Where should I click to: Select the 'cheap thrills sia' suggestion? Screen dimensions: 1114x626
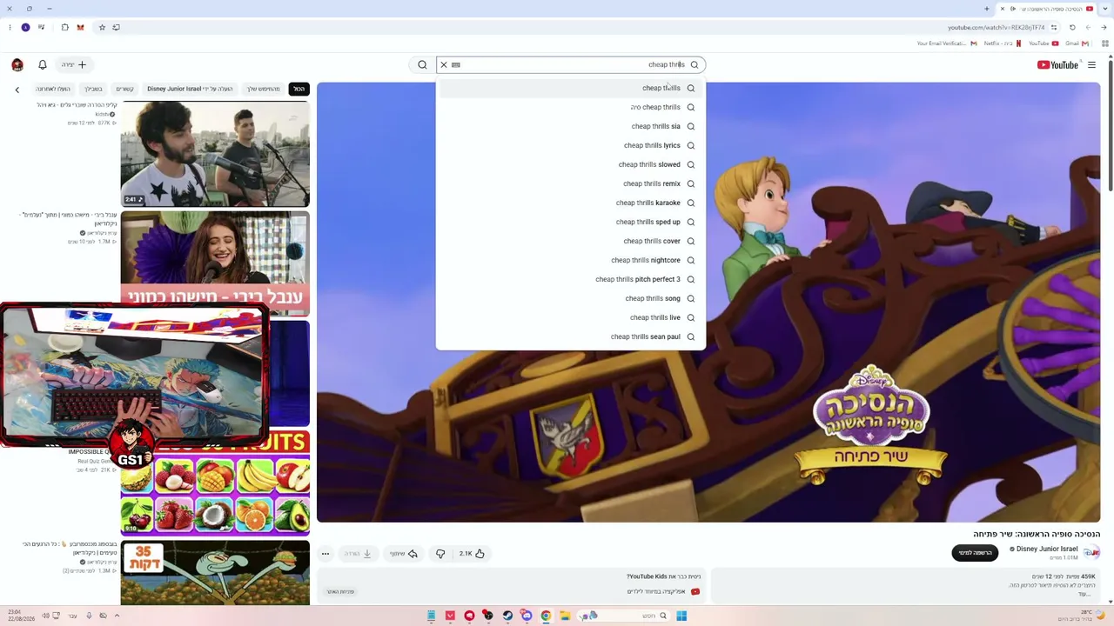(x=571, y=126)
